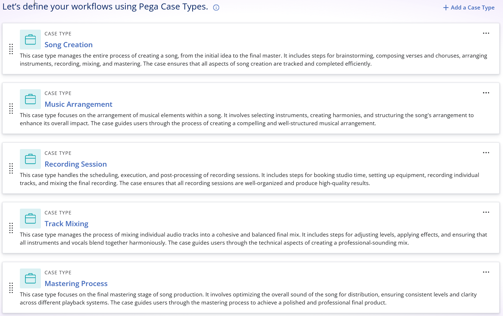
Task: Click Add a Case Type
Action: [x=469, y=8]
